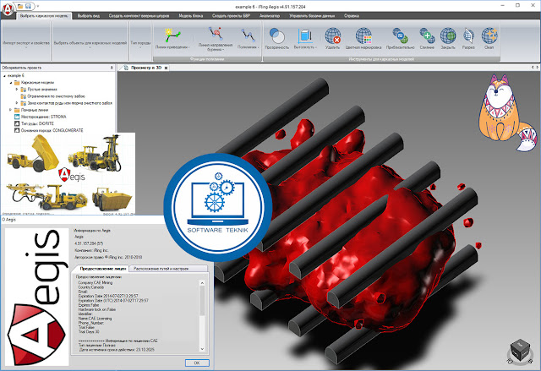Expand the 'Пустые значения' tree node
The image size is (541, 371).
(x=17, y=90)
